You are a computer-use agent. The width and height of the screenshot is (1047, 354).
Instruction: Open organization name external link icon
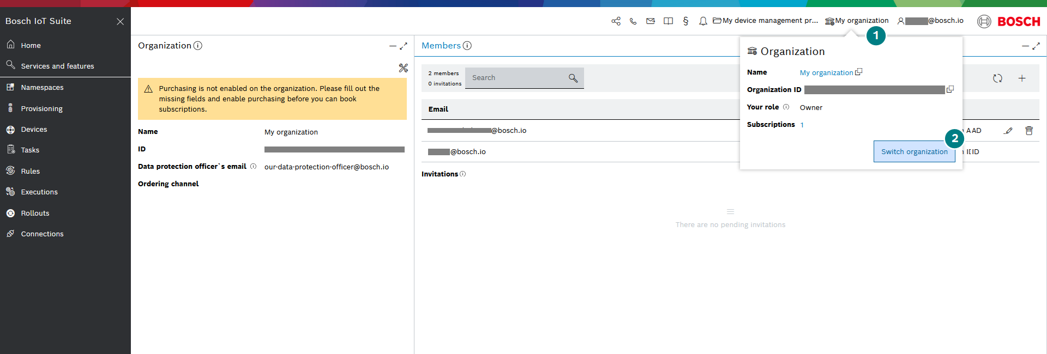pyautogui.click(x=859, y=72)
